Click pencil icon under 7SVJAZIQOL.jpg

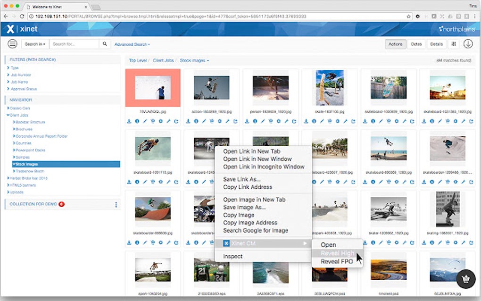pos(145,121)
